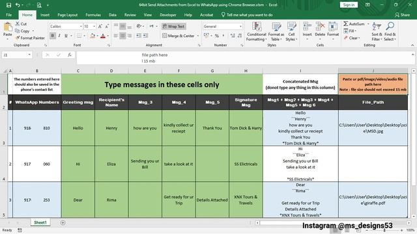The height and width of the screenshot is (234, 417).
Task: Select row 3 header
Action: coord(4,128)
